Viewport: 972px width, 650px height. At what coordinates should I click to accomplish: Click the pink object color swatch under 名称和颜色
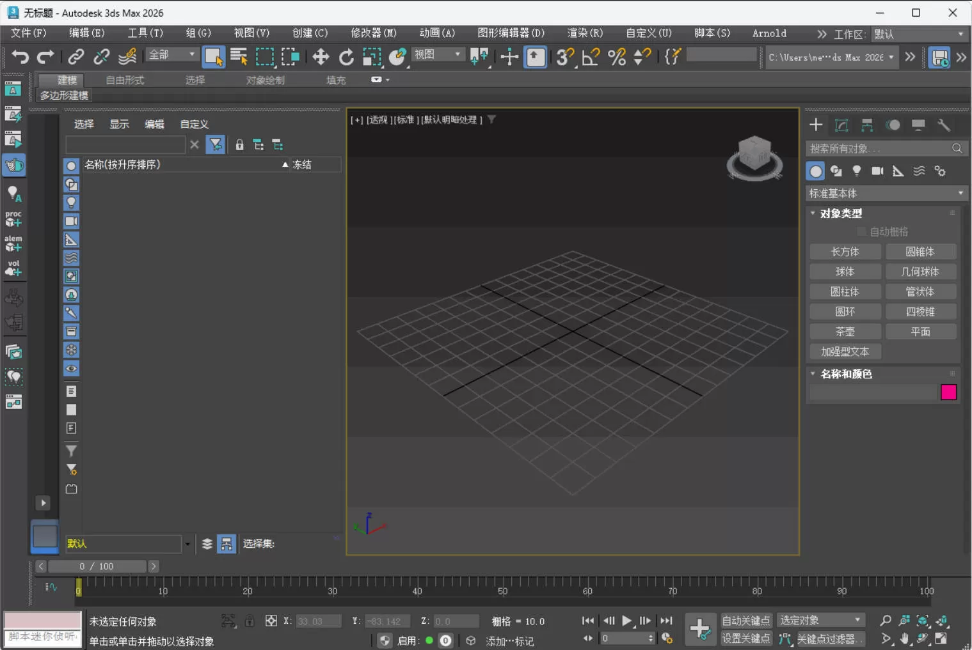coord(949,392)
